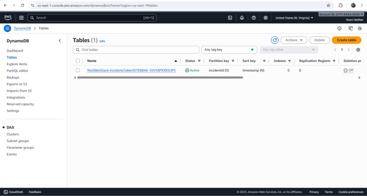Viewport: 367px width, 196px height.
Task: Go to Backups
Action: 13,78
